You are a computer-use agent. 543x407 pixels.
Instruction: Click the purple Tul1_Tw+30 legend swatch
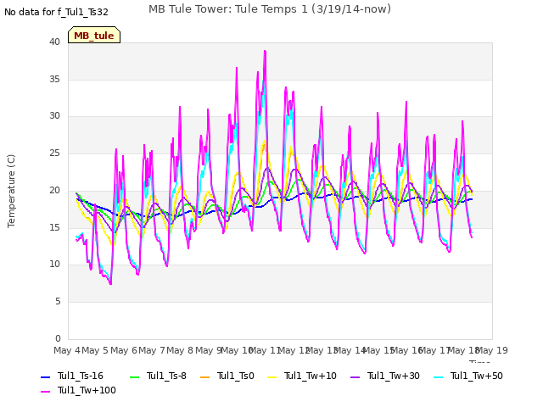355,376
